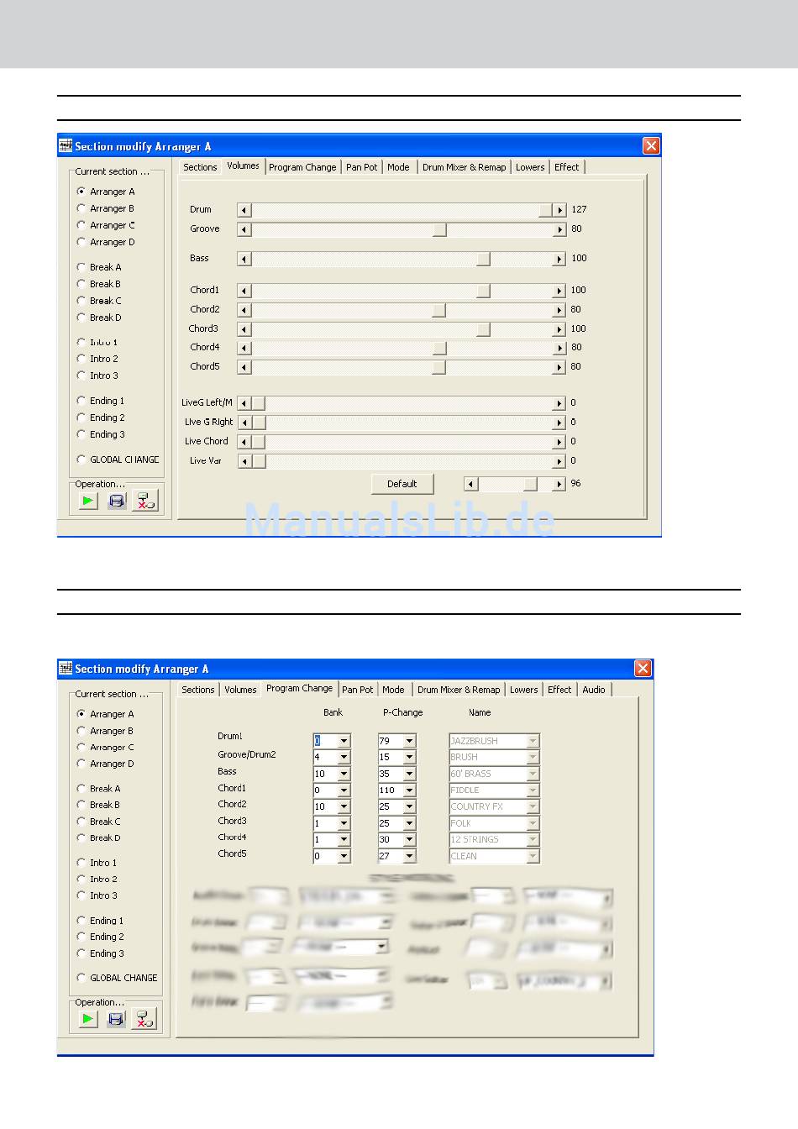This screenshot has height=1129, width=798.
Task: Click app icon in lower window title bar
Action: [66, 669]
